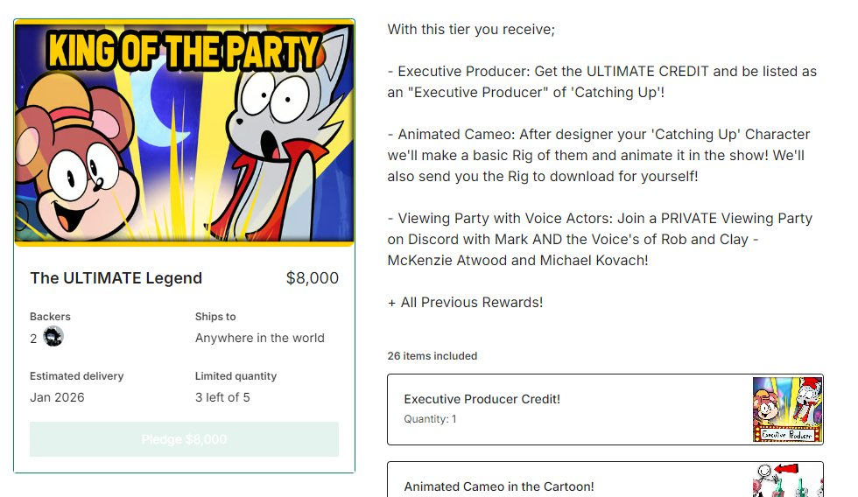Click the backer avatar icon

coord(53,337)
